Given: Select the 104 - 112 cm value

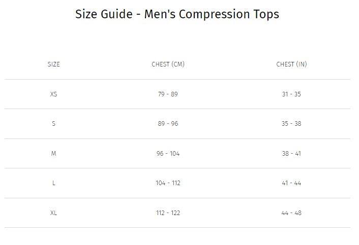Looking at the screenshot, I should (x=168, y=183).
